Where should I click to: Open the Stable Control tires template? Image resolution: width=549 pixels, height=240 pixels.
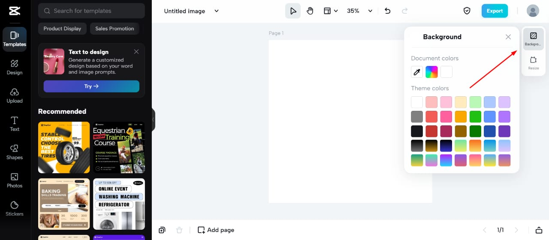pyautogui.click(x=64, y=148)
